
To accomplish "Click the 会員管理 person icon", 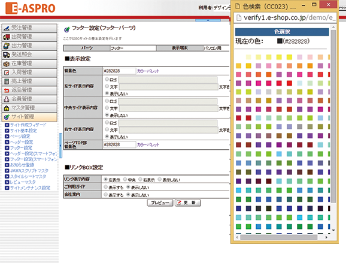I will point(7,99).
